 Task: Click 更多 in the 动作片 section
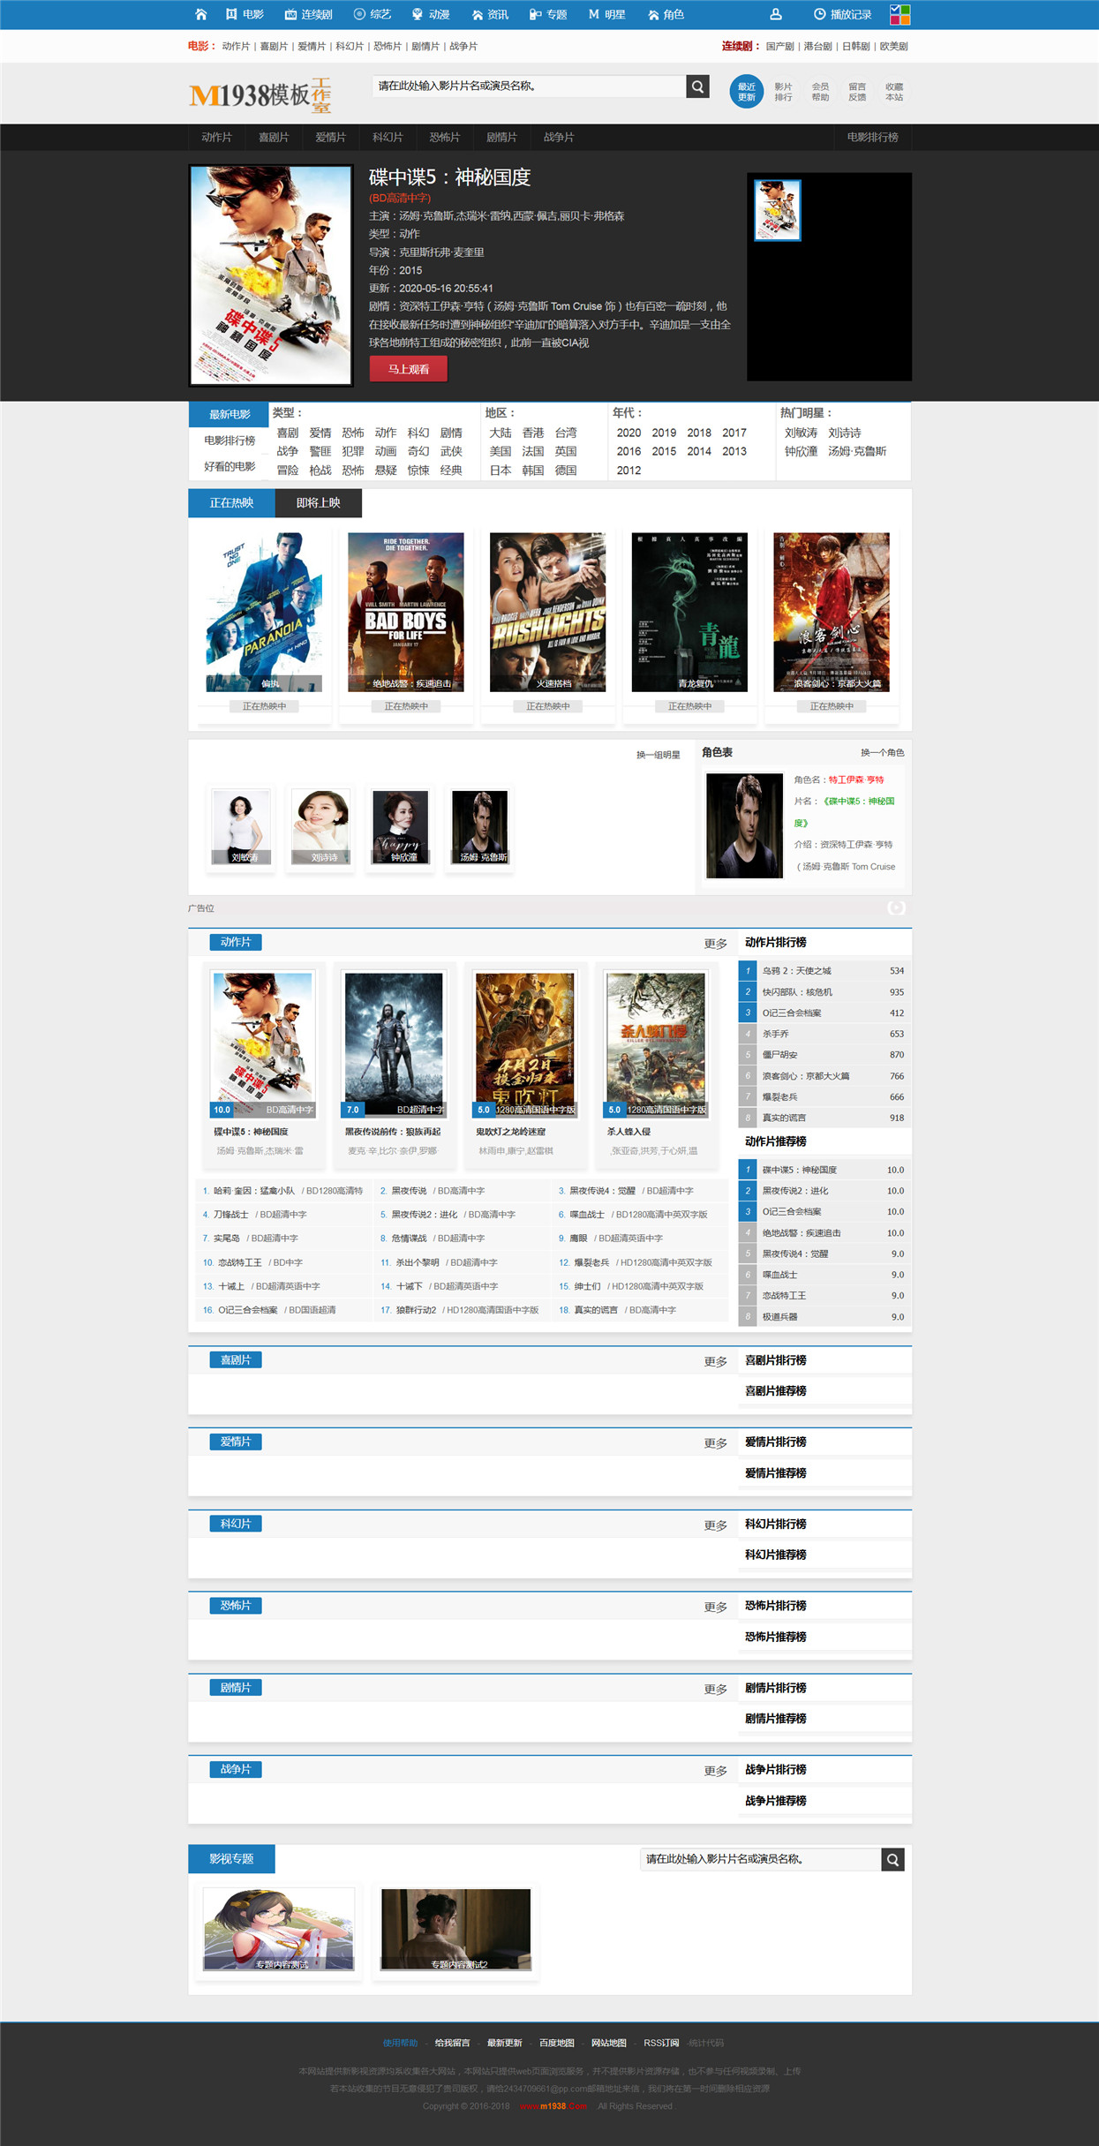coord(716,944)
